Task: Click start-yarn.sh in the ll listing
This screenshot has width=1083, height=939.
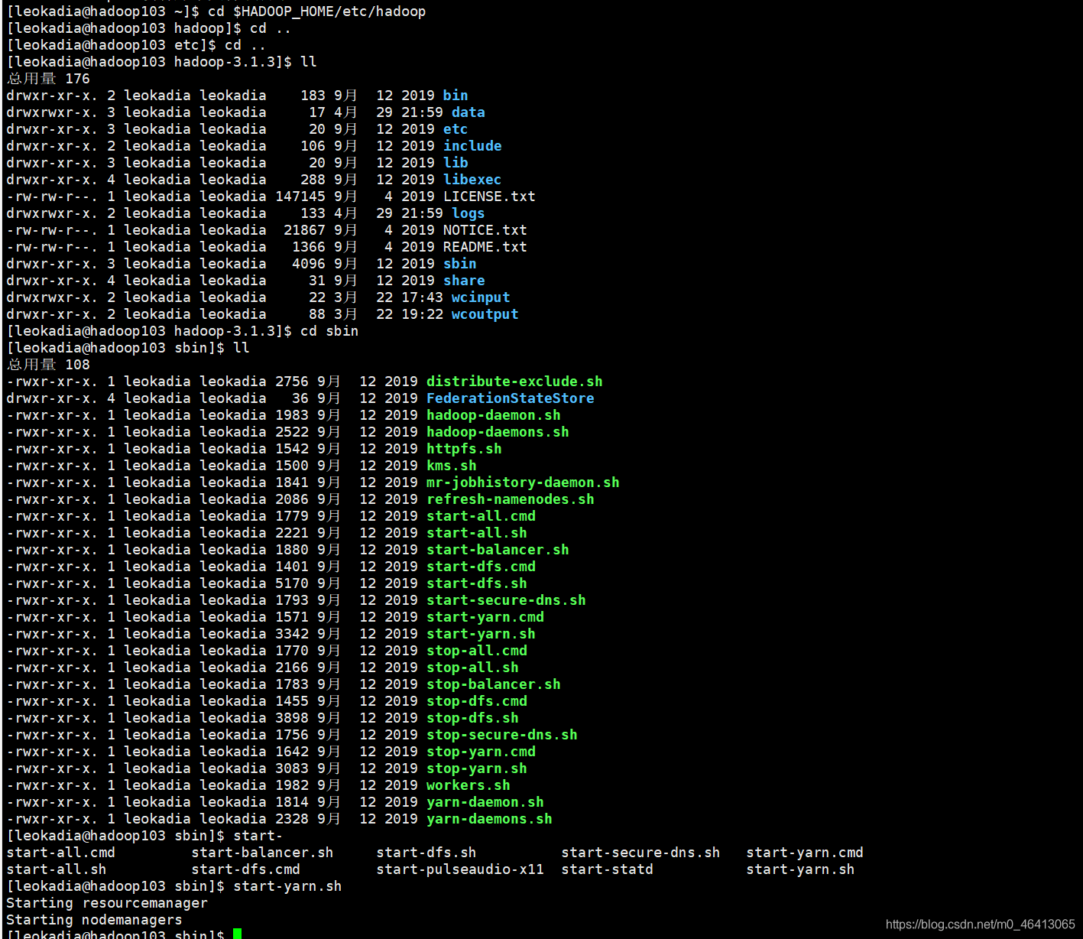Action: coord(481,634)
